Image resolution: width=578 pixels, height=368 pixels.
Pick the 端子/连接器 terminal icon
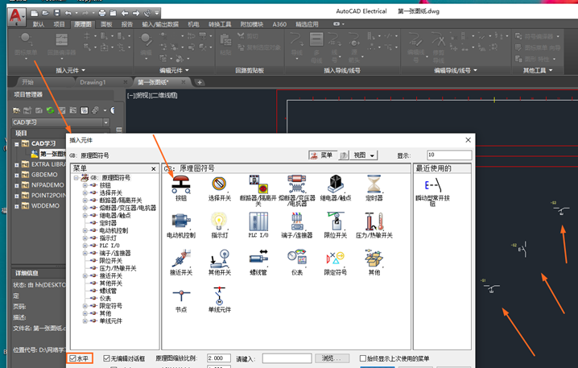pyautogui.click(x=297, y=221)
